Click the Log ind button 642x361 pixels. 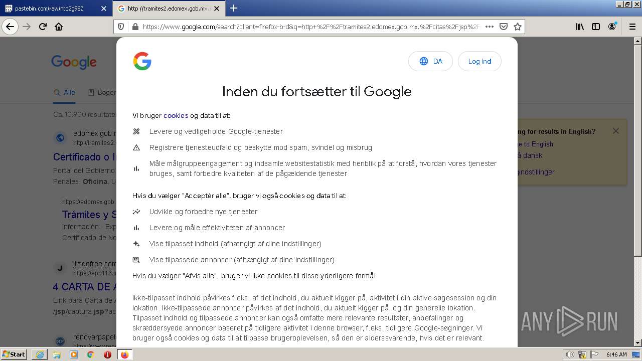coord(479,61)
